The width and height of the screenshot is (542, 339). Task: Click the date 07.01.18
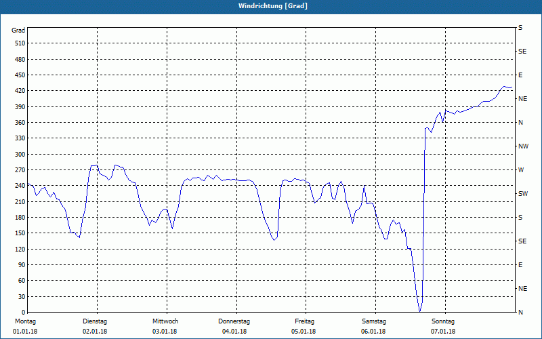pyautogui.click(x=443, y=332)
